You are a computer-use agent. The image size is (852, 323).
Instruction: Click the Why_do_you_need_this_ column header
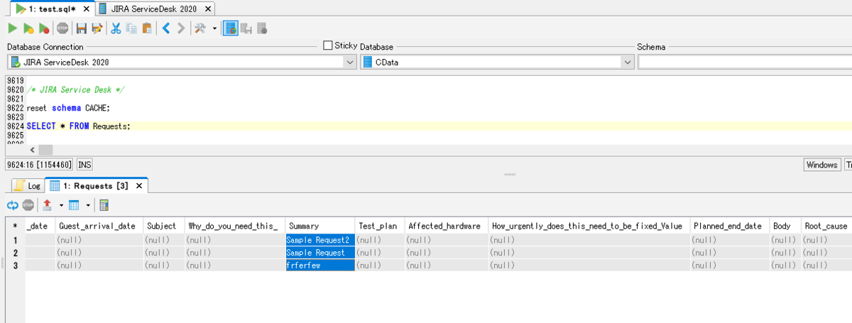[x=235, y=226]
